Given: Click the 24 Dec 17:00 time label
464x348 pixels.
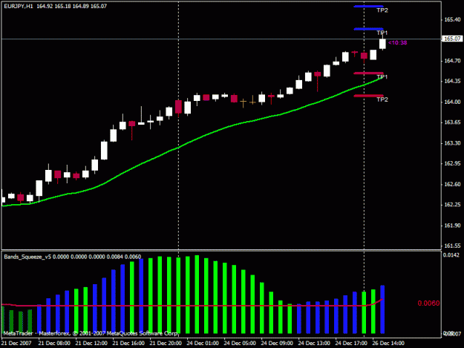Looking at the screenshot, I should [351, 343].
